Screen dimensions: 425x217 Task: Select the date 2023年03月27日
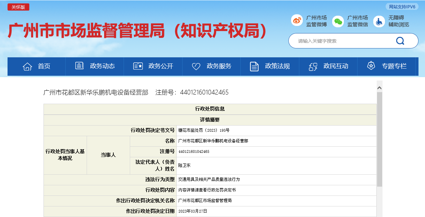193,211
